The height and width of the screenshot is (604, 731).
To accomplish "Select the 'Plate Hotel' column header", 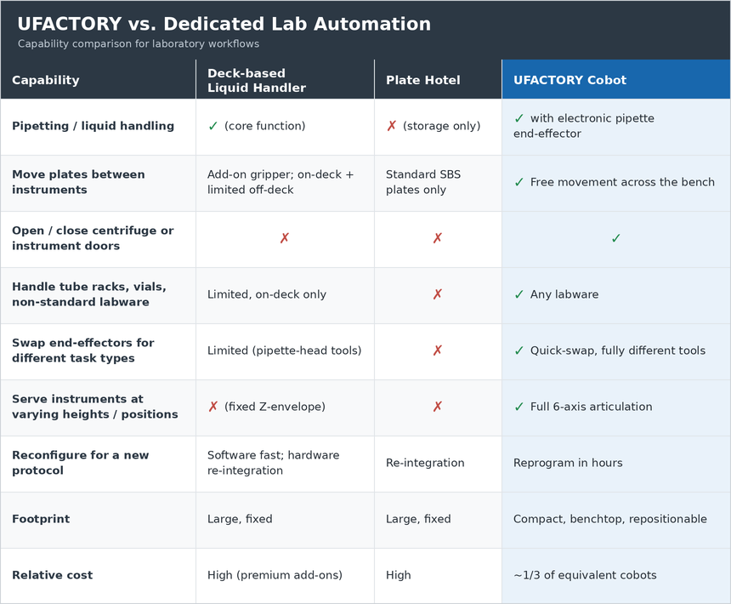I will 439,79.
